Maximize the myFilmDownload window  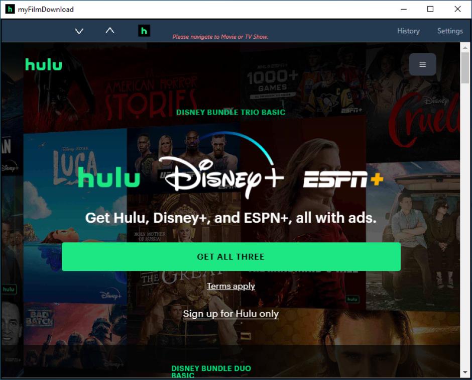[x=430, y=9]
